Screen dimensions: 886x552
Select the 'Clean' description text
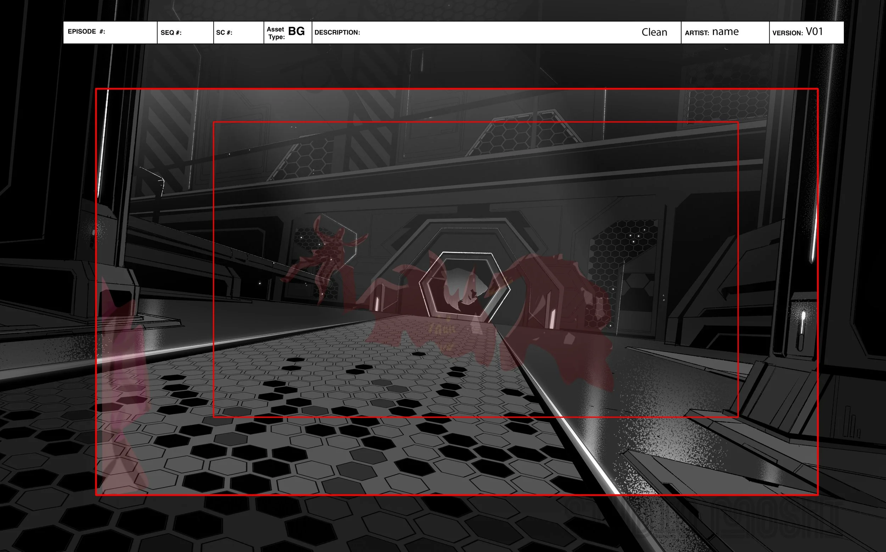pos(654,33)
